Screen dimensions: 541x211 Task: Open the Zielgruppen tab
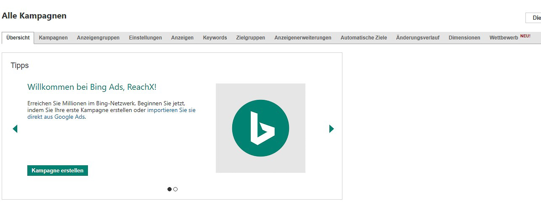[251, 38]
